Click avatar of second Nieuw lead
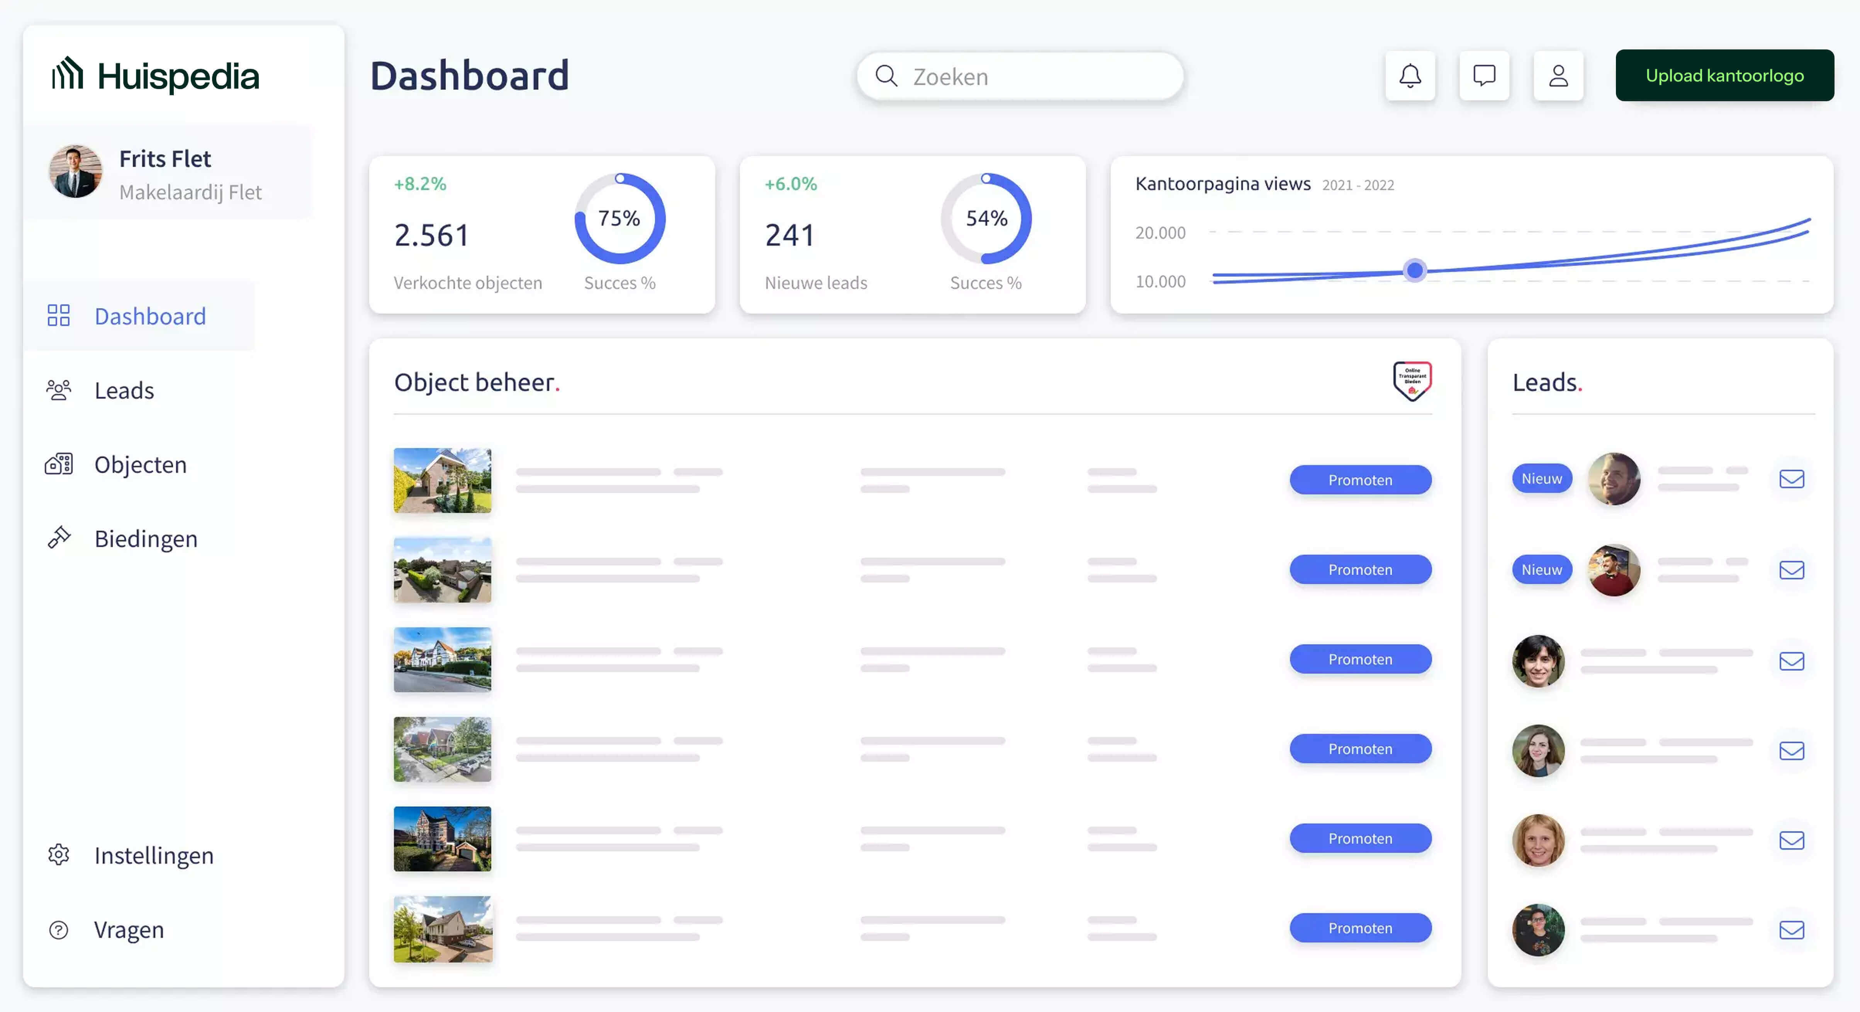The width and height of the screenshot is (1860, 1012). (x=1614, y=570)
